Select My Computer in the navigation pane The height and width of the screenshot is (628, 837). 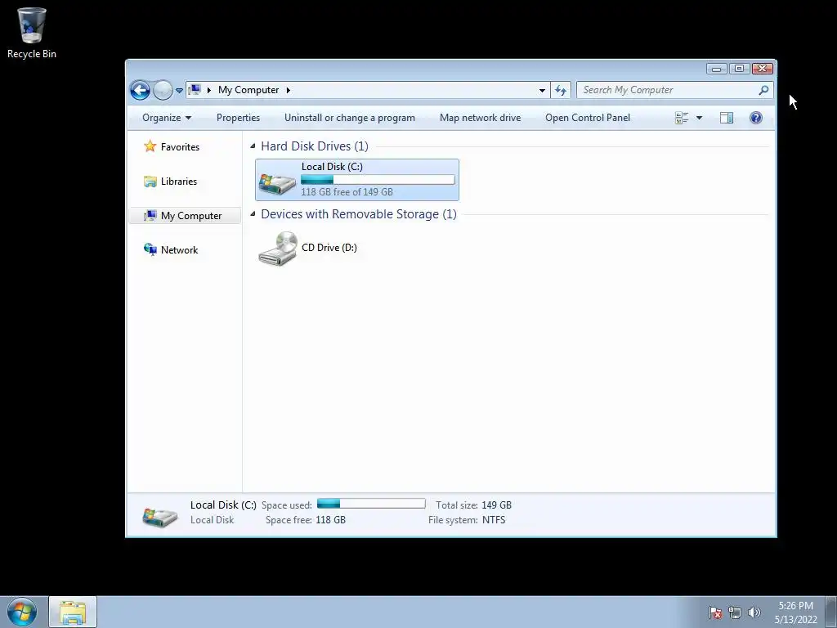[183, 215]
